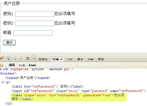Click the orange break-on-mutate icon
The width and height of the screenshot is (147, 106).
click(x=2, y=65)
